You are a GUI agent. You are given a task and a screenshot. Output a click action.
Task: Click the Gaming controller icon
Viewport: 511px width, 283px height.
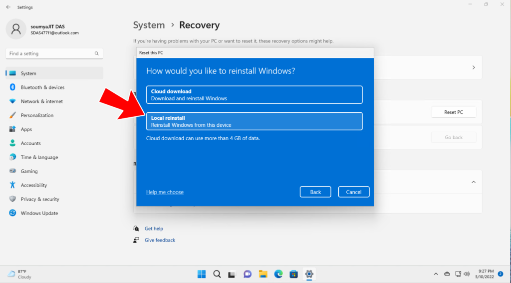coord(12,171)
